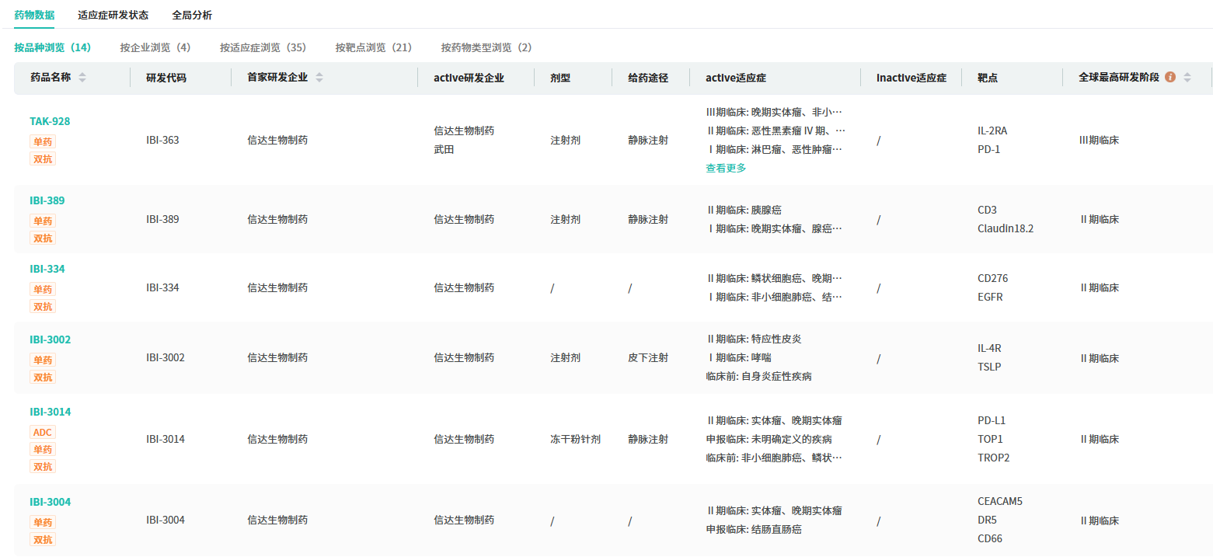Click 单药 tag under IBI-389
Screen dimensions: 1213x557
pyautogui.click(x=43, y=221)
